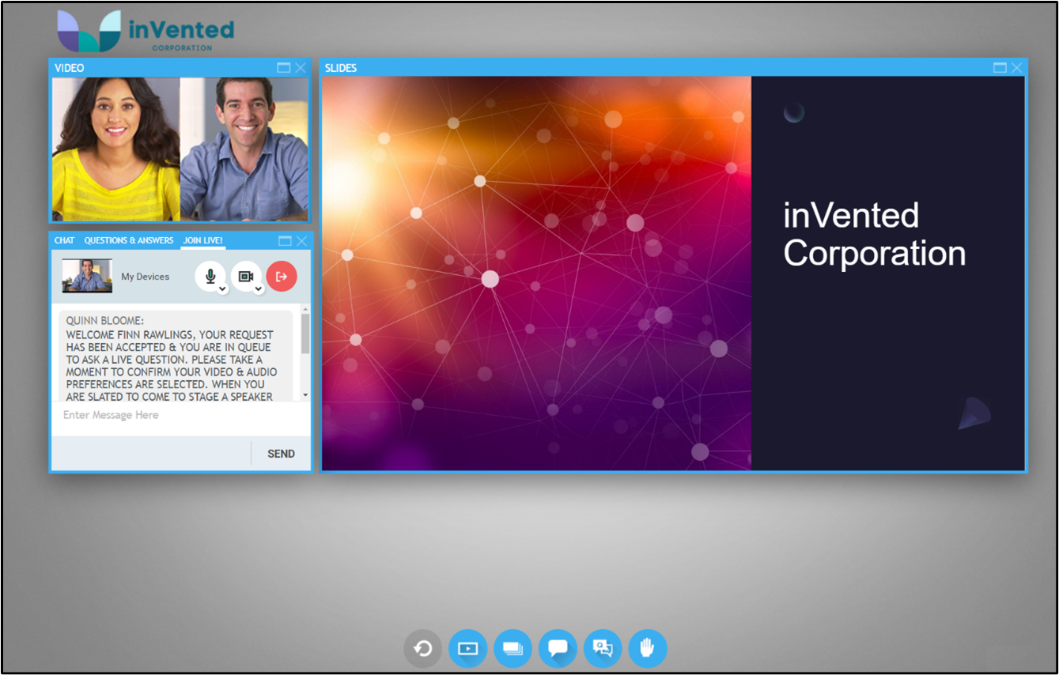Click the red leave live session button
Image resolution: width=1059 pixels, height=675 pixels.
pos(282,276)
